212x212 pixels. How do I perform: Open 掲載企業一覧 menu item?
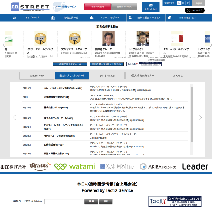(71, 18)
